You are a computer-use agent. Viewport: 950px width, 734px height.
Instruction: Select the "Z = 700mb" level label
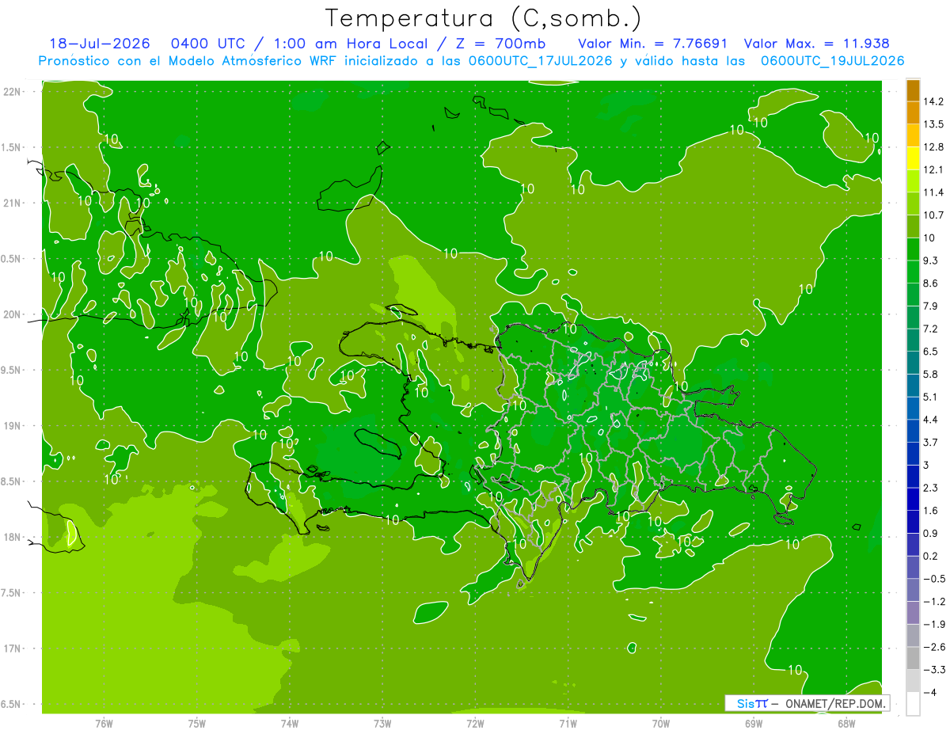pyautogui.click(x=502, y=44)
